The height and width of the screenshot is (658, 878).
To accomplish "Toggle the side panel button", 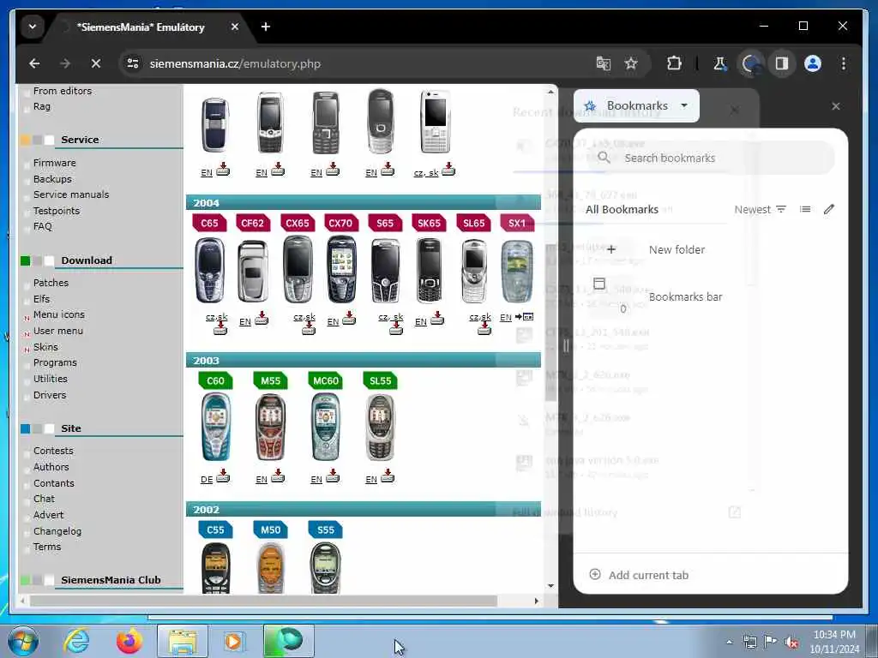I will click(782, 63).
